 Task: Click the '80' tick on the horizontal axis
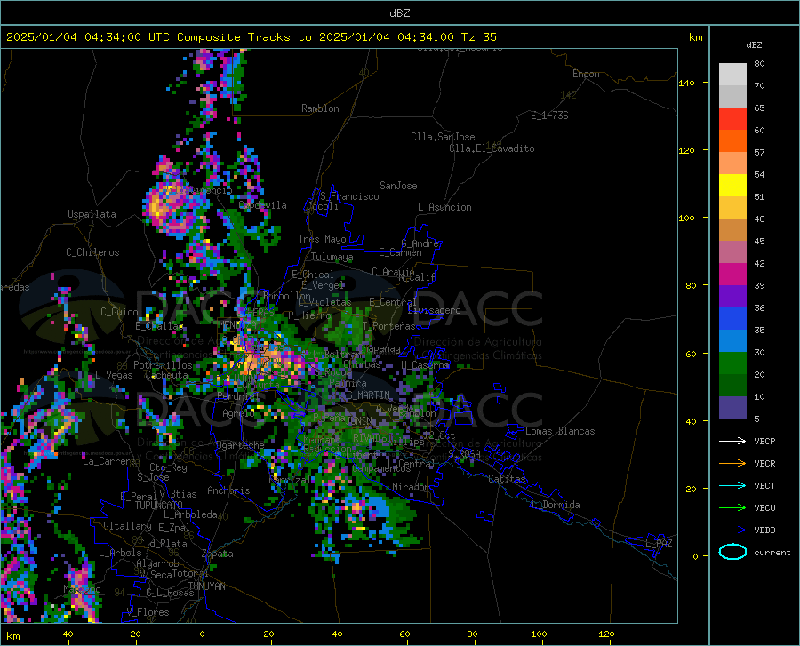tap(472, 634)
